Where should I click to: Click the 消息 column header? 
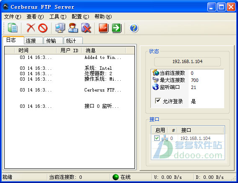click(x=104, y=51)
